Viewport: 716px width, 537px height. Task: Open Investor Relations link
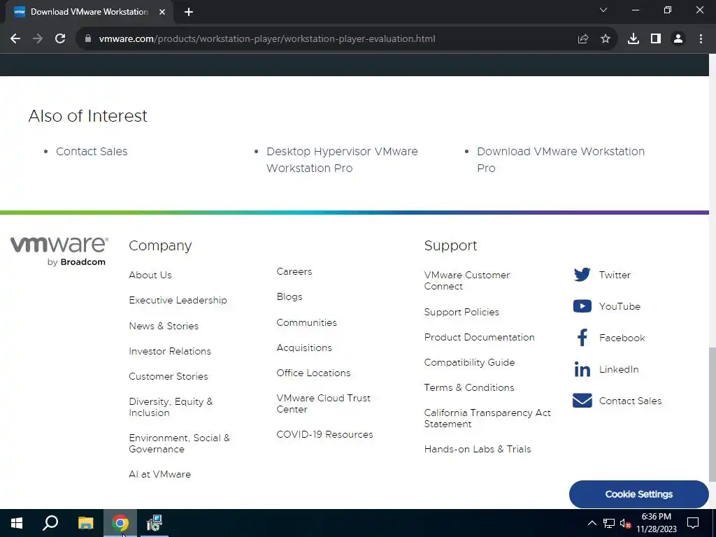coord(170,351)
